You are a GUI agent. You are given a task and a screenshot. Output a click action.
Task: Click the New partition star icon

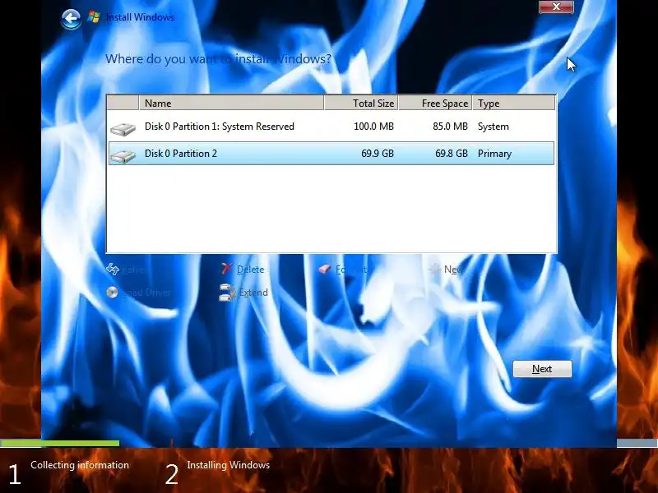coord(435,269)
